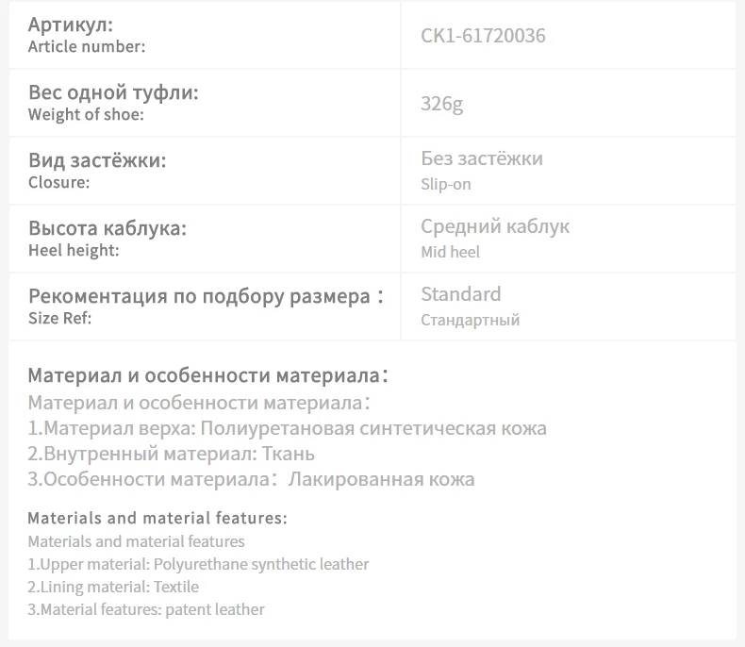
Task: Click the Полиуретановая синтетическая кожа line
Action: tap(287, 428)
